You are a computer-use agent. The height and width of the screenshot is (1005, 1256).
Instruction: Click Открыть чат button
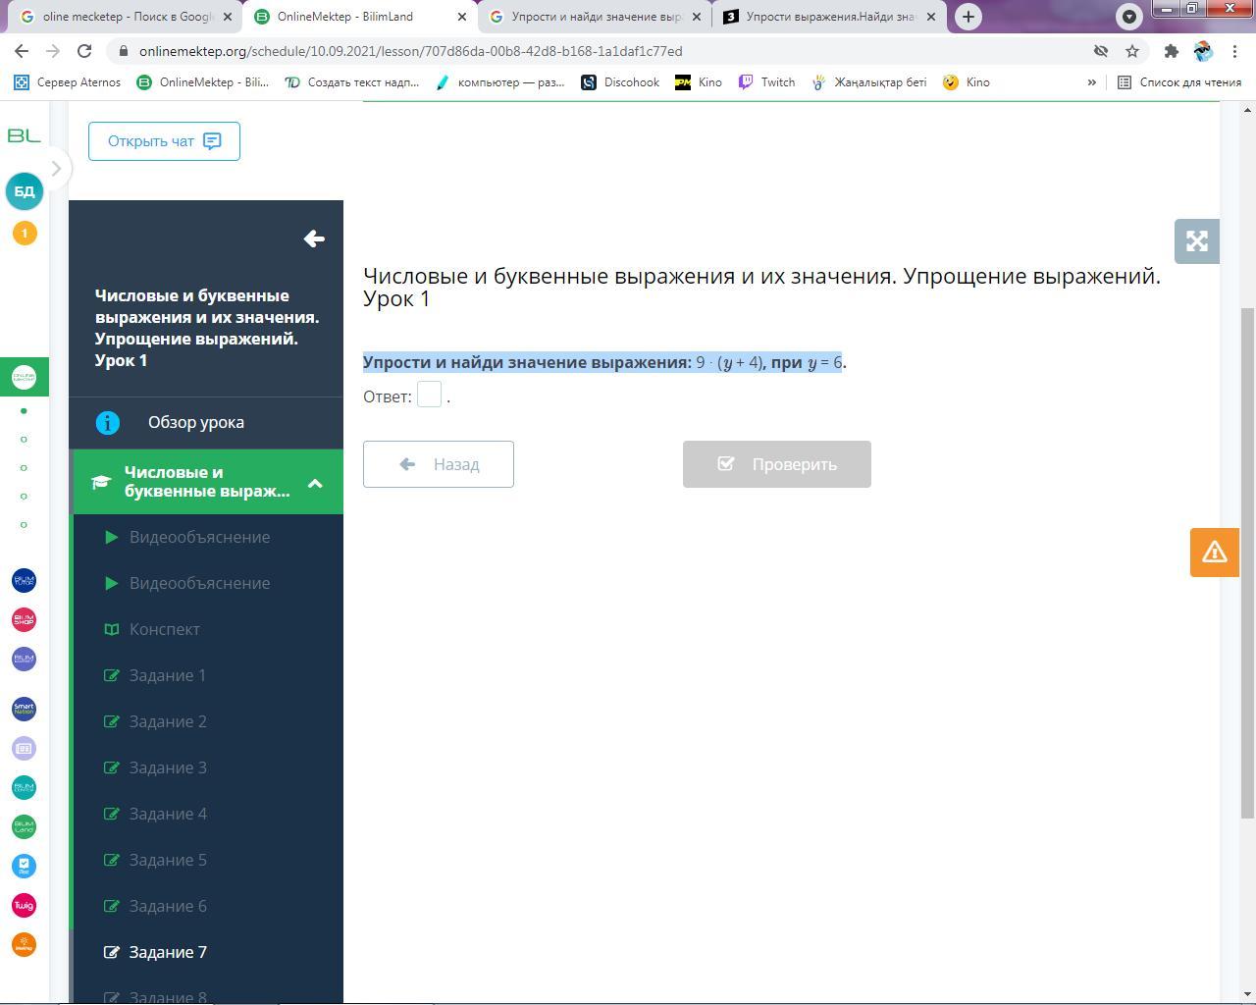pyautogui.click(x=164, y=141)
